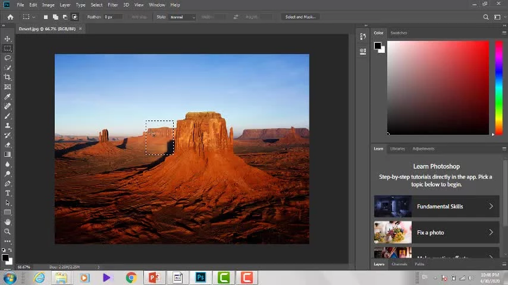
Task: Select the Lasso tool
Action: point(8,58)
